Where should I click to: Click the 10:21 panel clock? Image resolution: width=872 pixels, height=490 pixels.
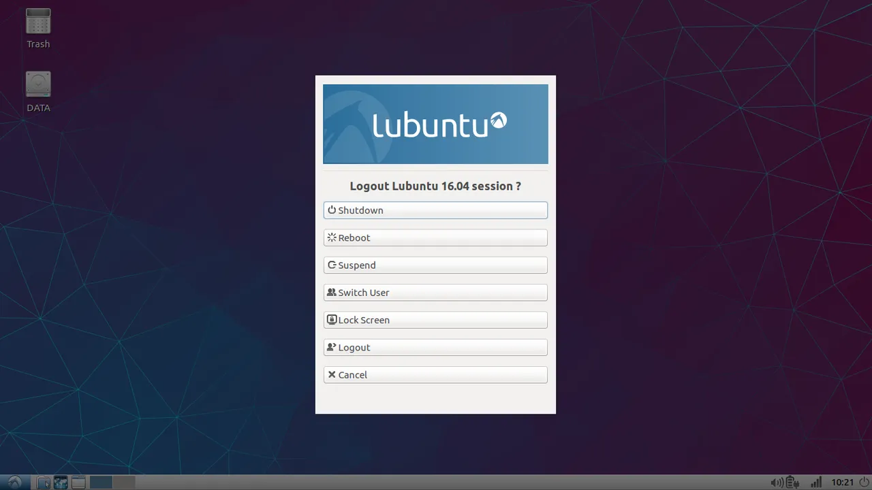click(x=843, y=483)
